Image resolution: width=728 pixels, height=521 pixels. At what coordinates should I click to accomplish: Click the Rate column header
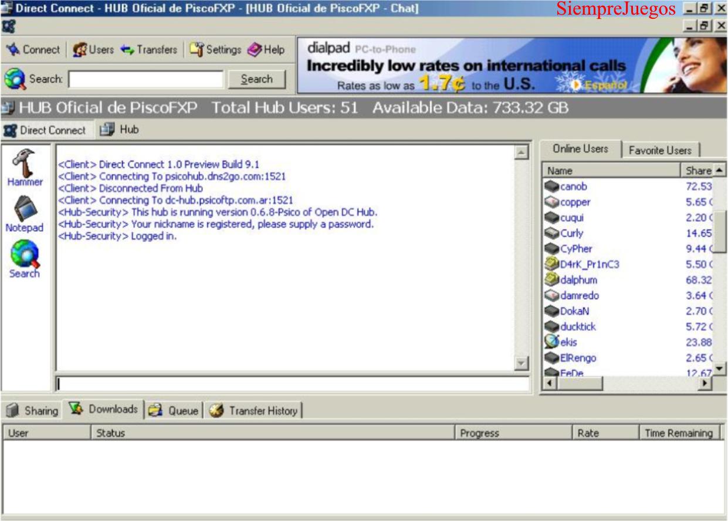click(605, 433)
